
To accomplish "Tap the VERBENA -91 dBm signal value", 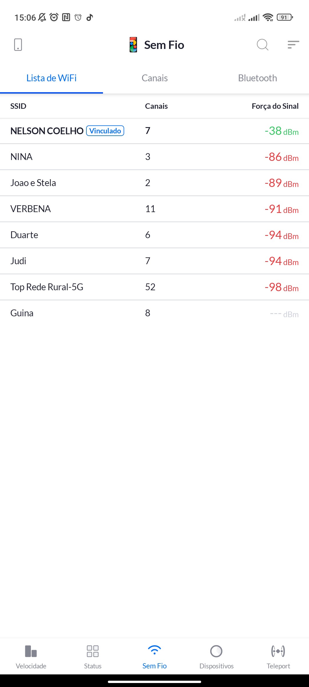I will tap(282, 209).
